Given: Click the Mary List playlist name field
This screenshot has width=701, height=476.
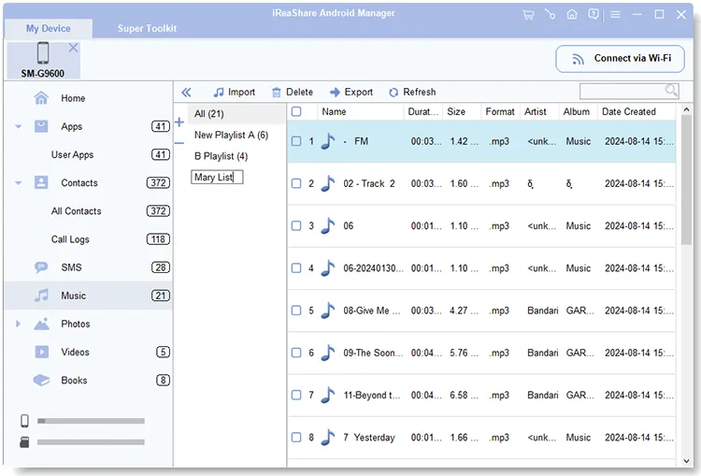Looking at the screenshot, I should 217,177.
